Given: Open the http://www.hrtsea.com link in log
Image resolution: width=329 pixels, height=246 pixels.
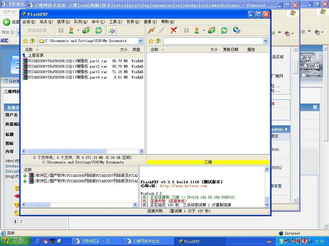Looking at the screenshot, I should tap(183, 186).
